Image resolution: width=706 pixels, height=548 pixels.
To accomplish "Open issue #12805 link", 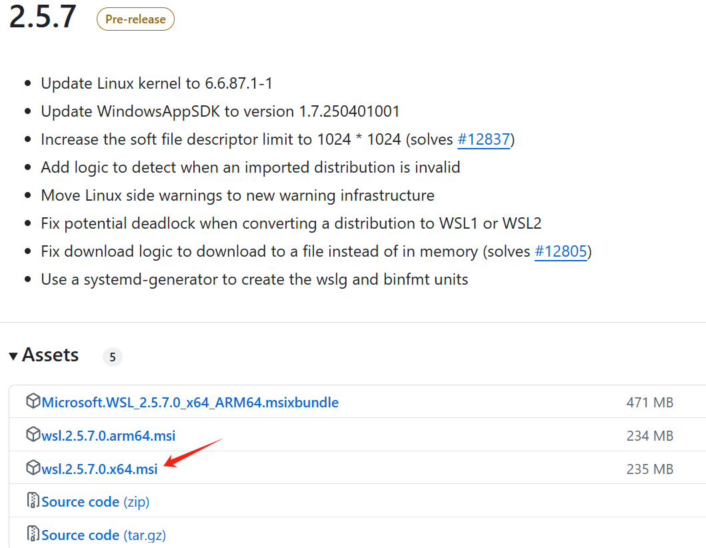I will pyautogui.click(x=561, y=251).
